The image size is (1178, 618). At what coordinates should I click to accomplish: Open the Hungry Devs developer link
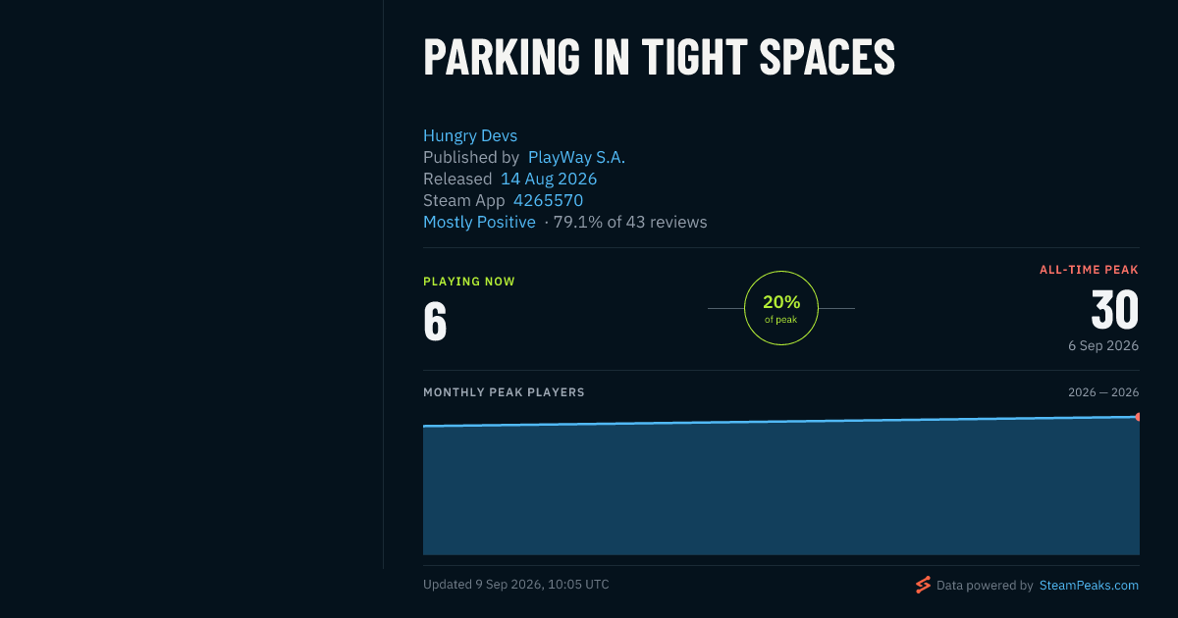pos(470,135)
